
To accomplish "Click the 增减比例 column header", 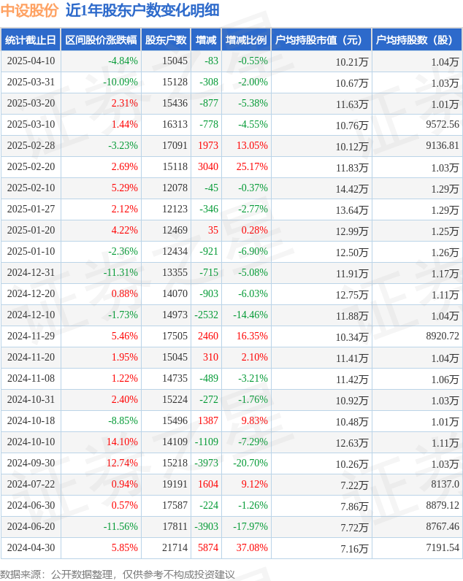I will (x=246, y=39).
